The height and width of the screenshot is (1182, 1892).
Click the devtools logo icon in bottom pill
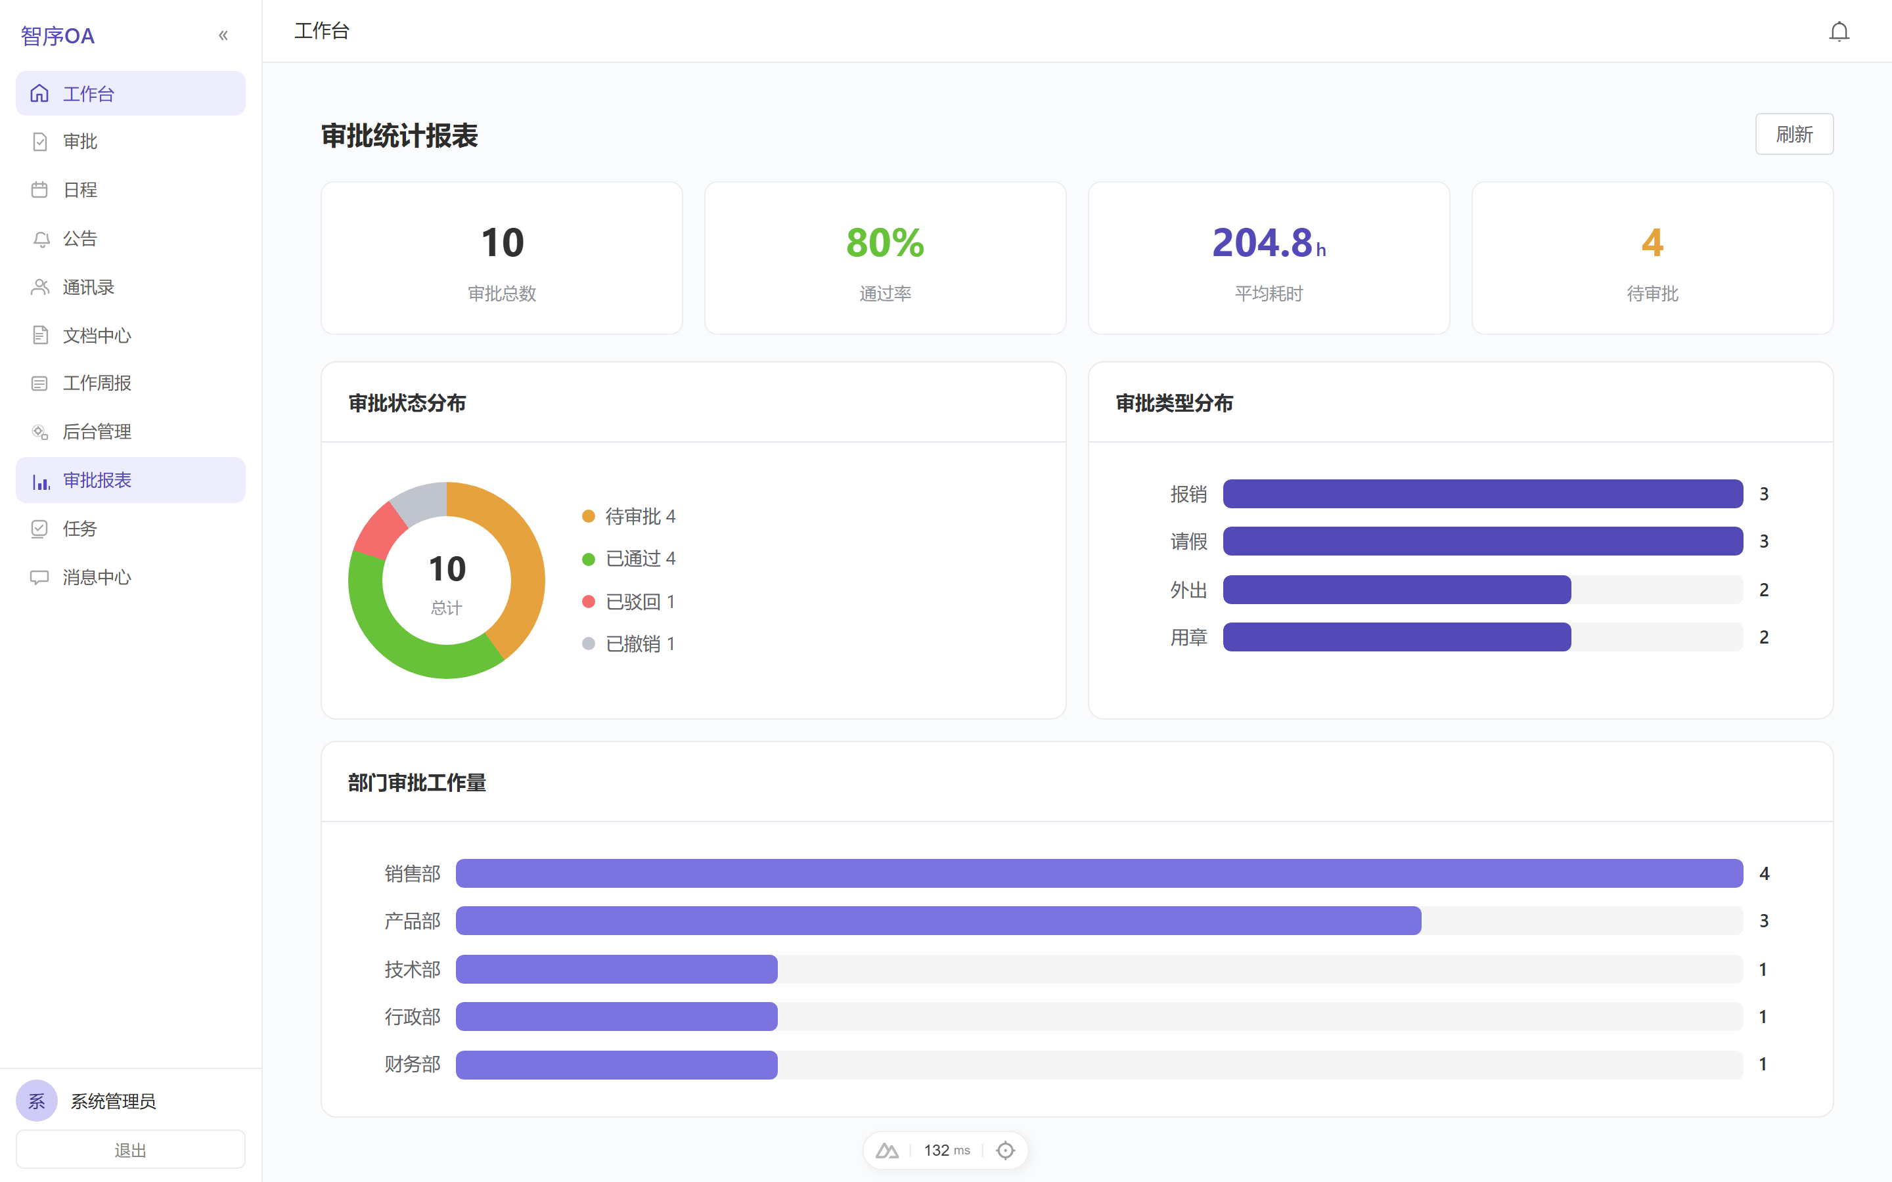[888, 1150]
